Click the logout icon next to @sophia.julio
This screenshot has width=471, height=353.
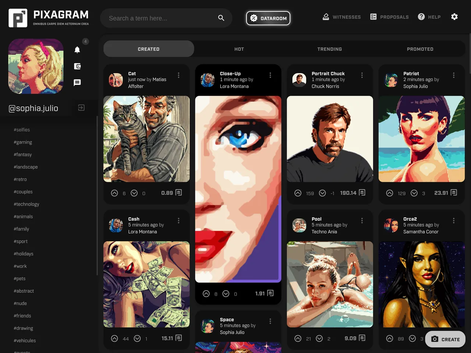[x=81, y=108]
